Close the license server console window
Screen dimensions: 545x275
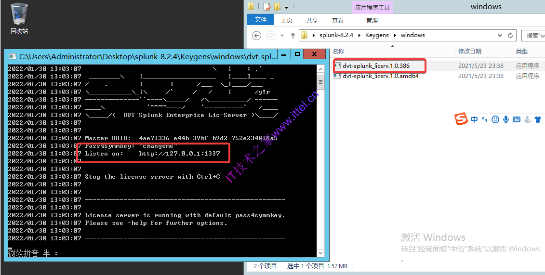click(315, 54)
